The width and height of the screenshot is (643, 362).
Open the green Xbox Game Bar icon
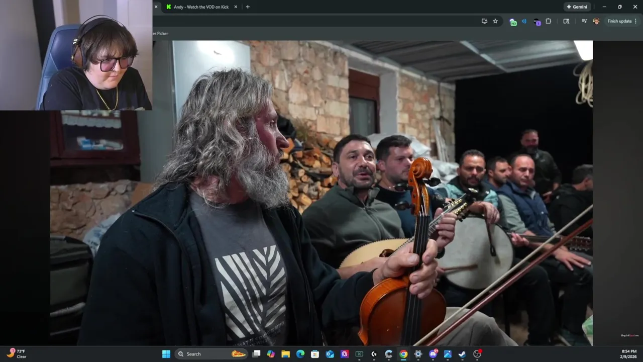click(359, 354)
